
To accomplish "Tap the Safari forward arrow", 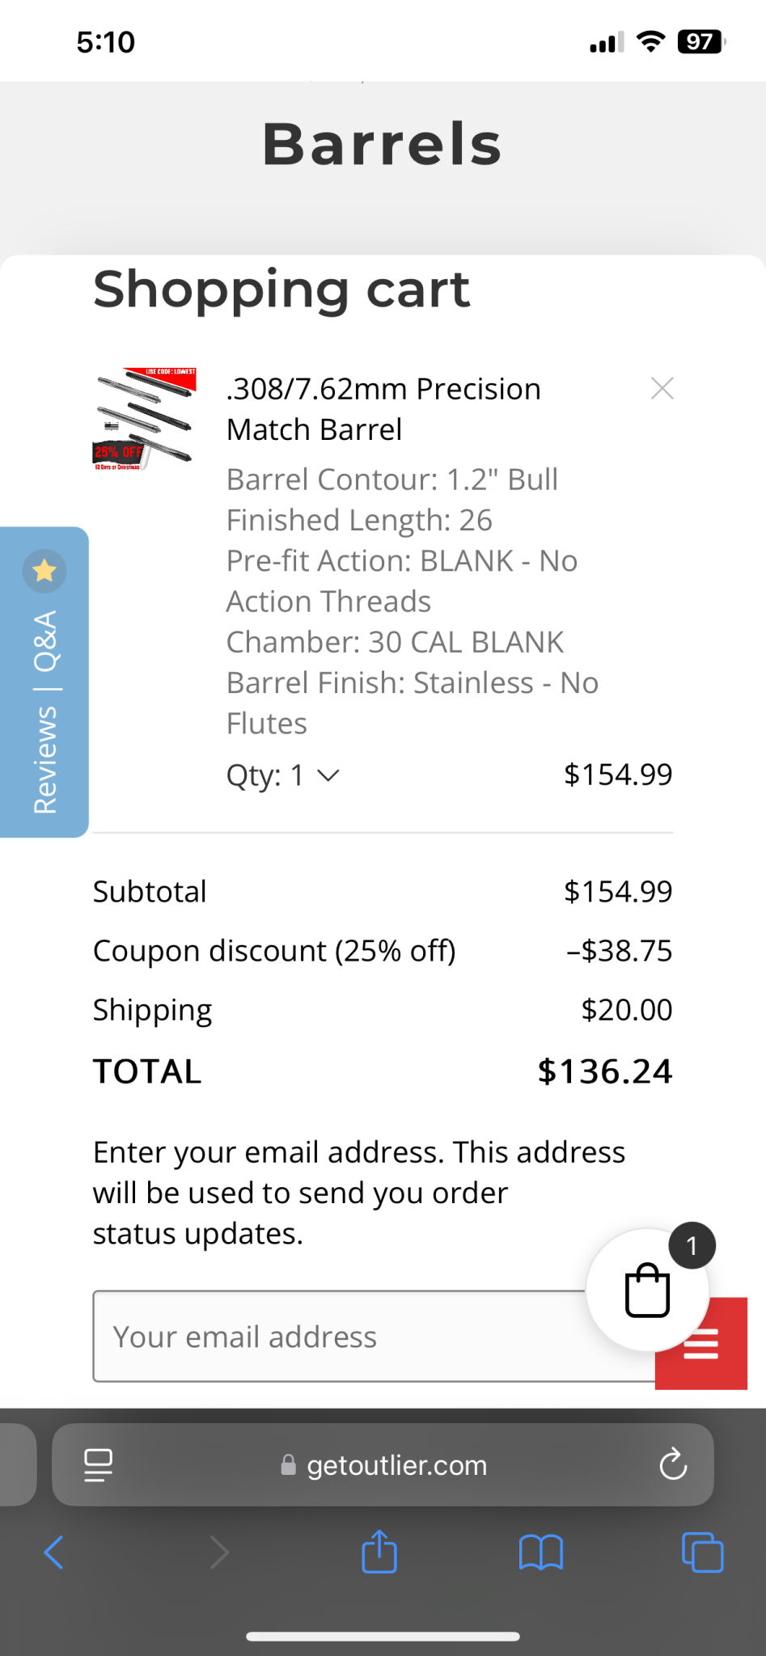I will 219,1552.
